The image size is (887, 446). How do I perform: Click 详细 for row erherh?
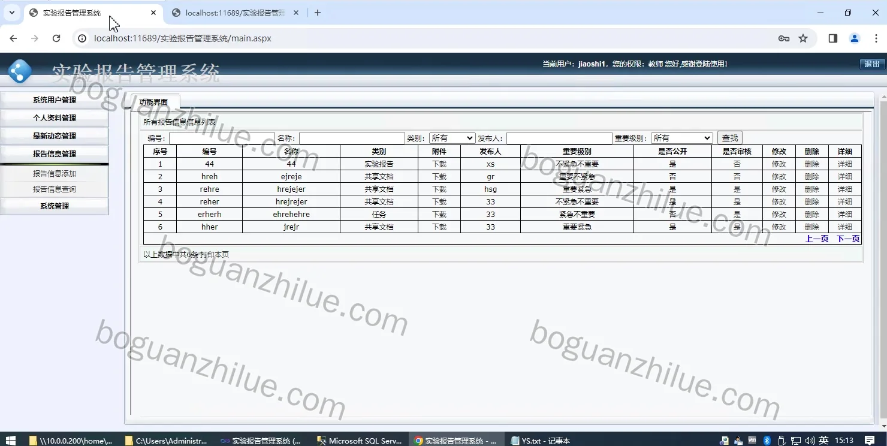coord(845,215)
